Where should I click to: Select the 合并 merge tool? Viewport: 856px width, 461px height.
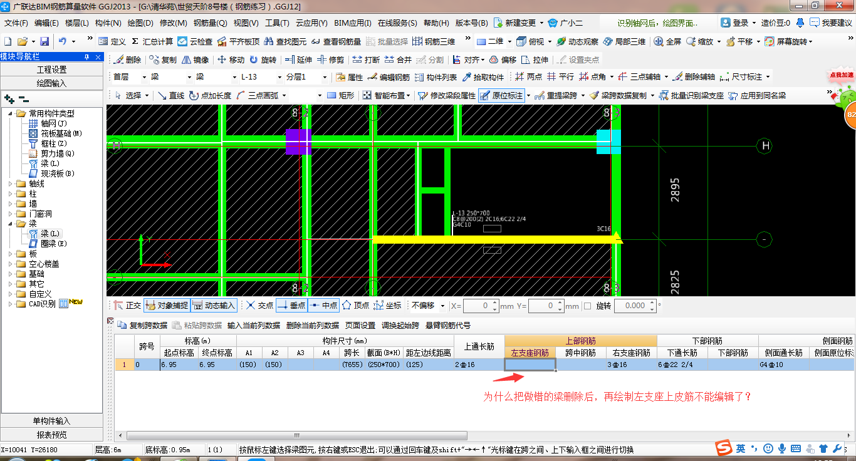pos(398,60)
